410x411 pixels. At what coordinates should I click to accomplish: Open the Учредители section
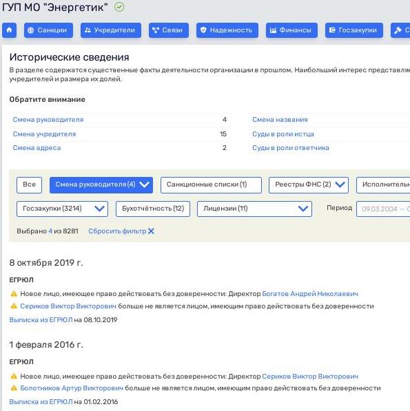click(x=111, y=30)
